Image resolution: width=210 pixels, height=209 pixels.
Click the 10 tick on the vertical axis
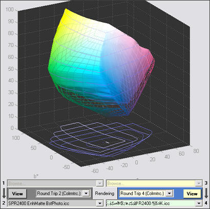(x=11, y=116)
